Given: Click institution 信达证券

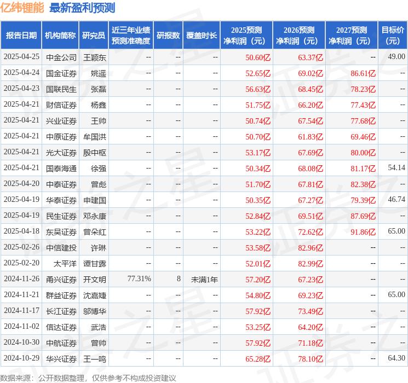Looking at the screenshot, I should 61,327.
